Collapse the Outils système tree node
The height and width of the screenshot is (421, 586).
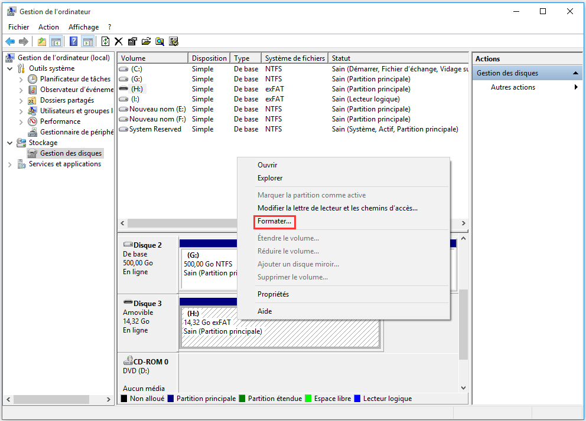point(9,68)
